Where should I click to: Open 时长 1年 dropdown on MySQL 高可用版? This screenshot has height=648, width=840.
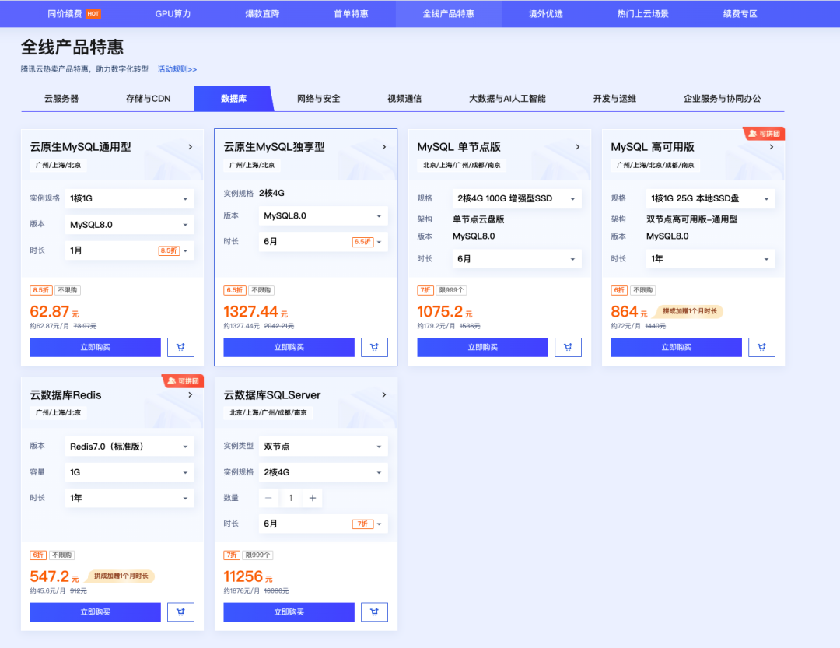[711, 259]
